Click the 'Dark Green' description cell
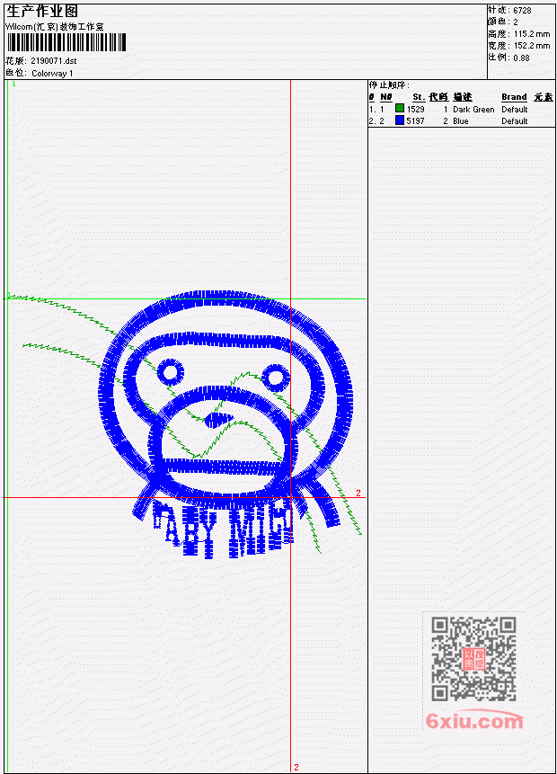 click(x=473, y=110)
